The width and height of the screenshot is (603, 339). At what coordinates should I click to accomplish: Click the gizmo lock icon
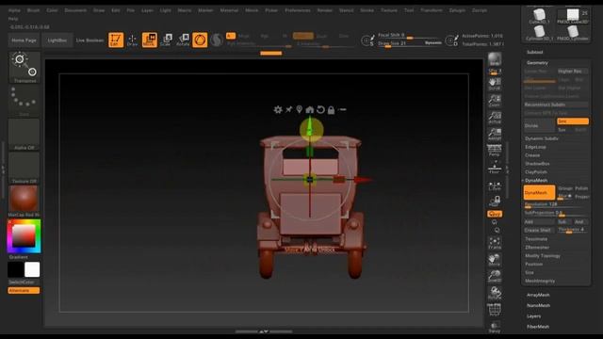click(x=331, y=110)
